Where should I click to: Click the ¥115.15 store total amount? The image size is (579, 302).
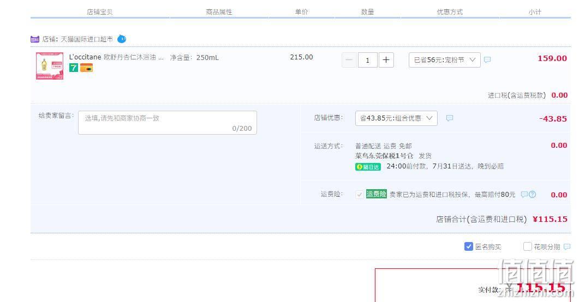point(550,219)
